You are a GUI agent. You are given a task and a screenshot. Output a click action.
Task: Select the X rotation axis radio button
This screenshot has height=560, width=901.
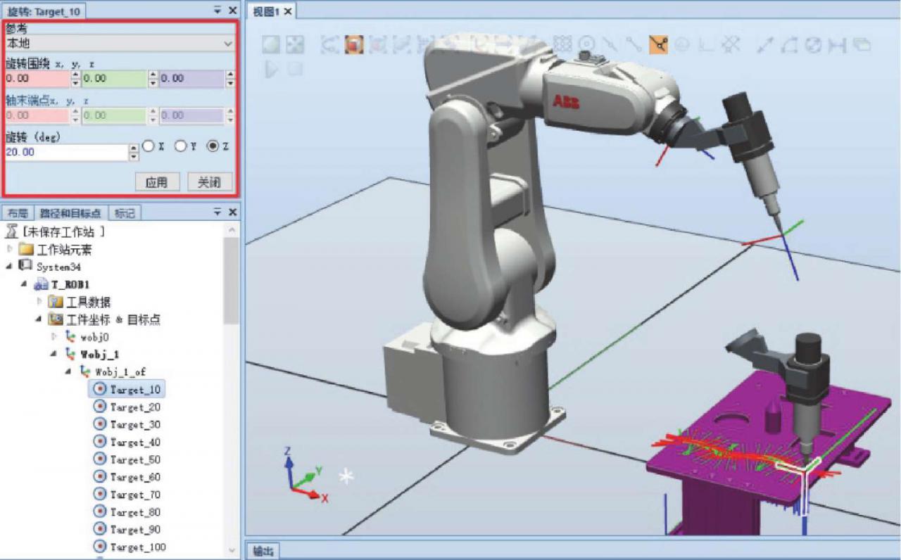[x=148, y=146]
